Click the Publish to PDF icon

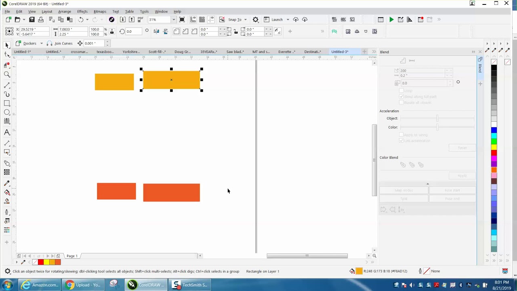tap(140, 19)
